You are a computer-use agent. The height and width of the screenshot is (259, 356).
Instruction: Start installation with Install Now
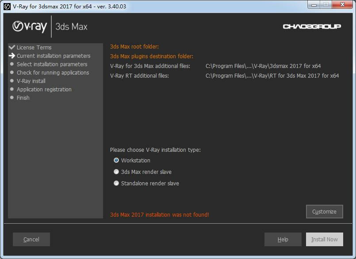[x=325, y=239]
